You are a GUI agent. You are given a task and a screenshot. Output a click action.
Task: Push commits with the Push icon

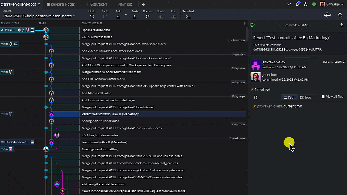(134, 16)
